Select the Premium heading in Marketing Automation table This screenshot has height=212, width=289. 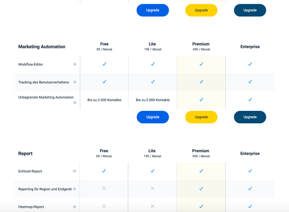tap(201, 44)
